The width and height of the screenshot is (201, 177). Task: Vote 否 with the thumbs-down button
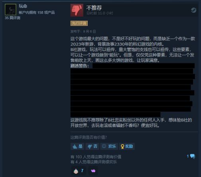pos(92,146)
